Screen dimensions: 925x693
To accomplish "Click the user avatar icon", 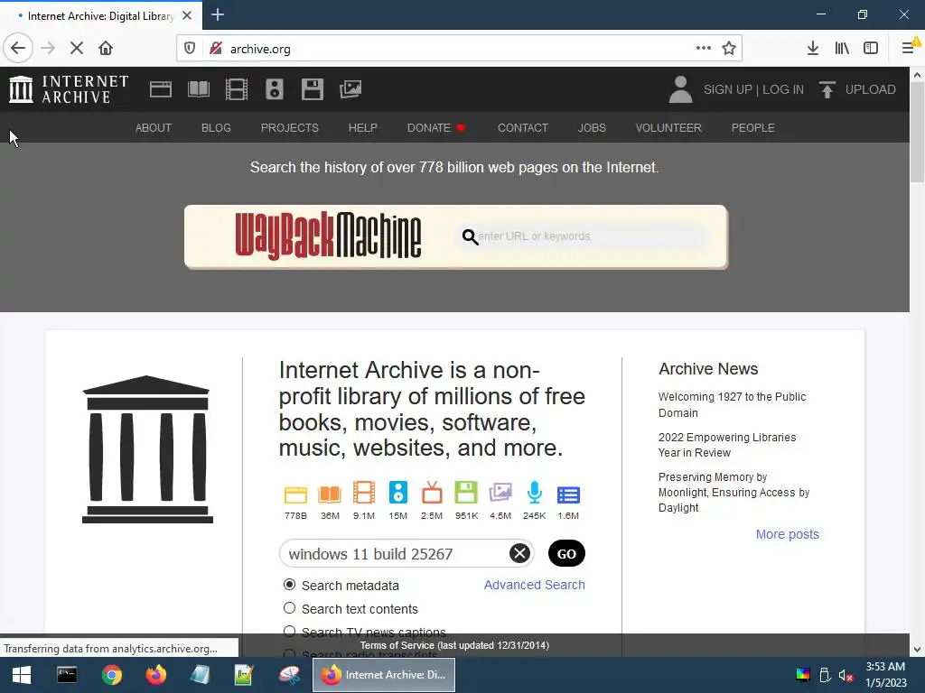I will (x=680, y=89).
